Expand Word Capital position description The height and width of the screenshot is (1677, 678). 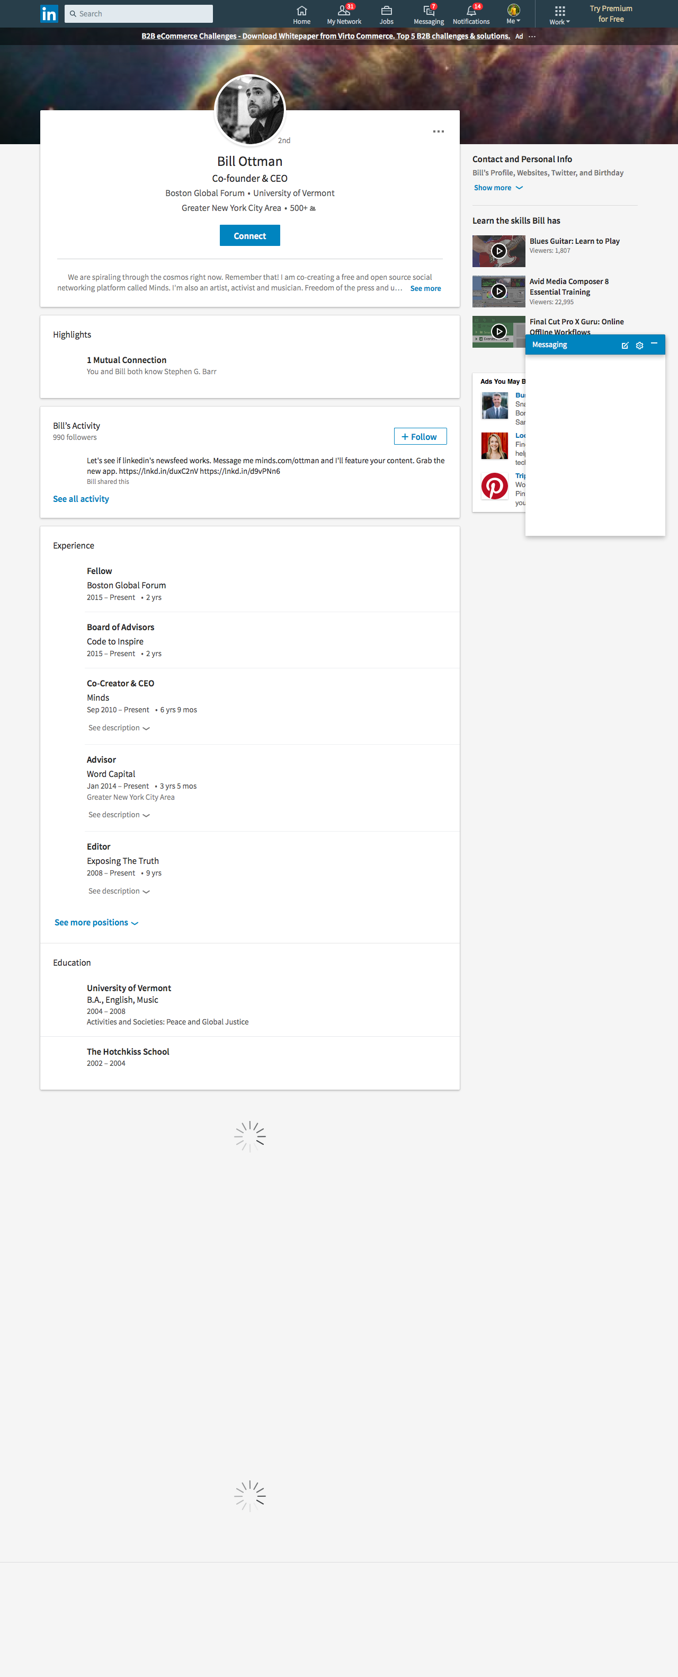pyautogui.click(x=119, y=815)
